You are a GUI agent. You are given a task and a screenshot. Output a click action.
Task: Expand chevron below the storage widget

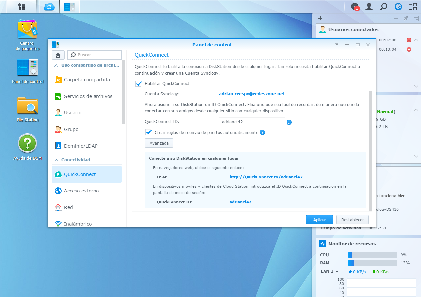416,156
